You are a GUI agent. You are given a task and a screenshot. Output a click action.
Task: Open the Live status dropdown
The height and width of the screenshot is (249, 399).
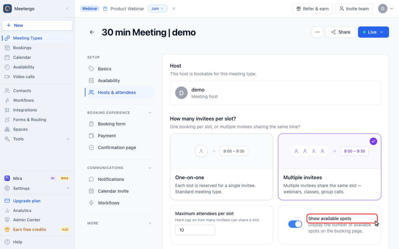coord(373,32)
